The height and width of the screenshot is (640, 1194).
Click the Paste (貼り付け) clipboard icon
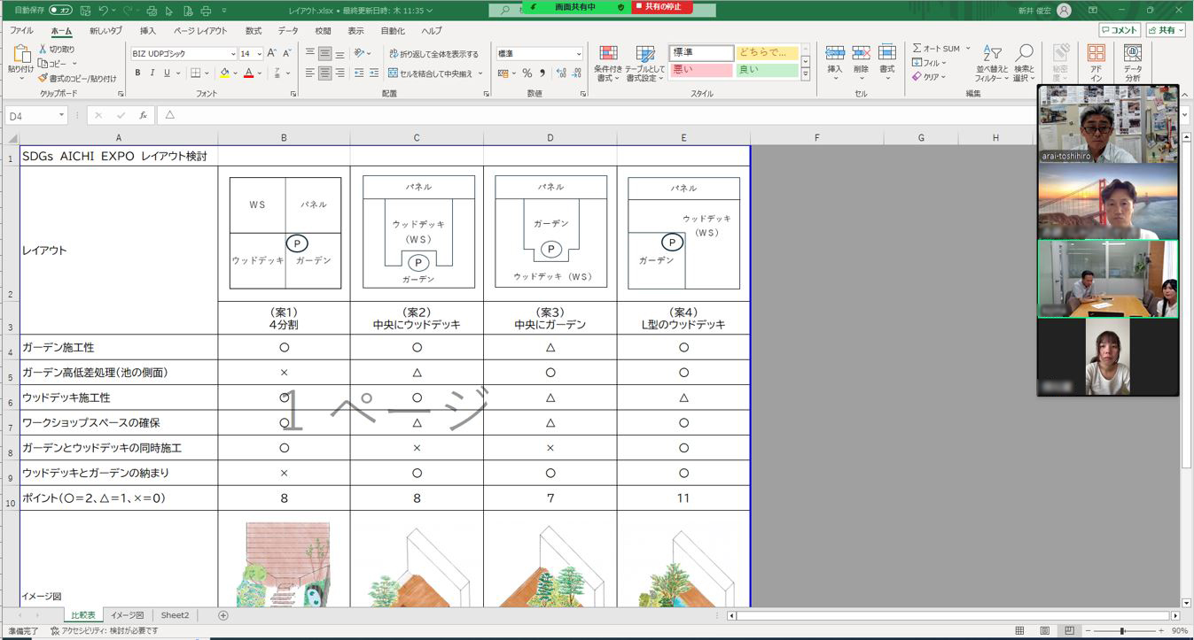20,55
